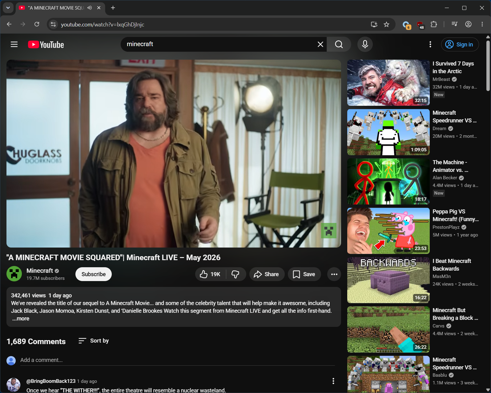Screen dimensions: 491x393
Task: Click the I Survived 7 Days title
Action: coord(453,67)
